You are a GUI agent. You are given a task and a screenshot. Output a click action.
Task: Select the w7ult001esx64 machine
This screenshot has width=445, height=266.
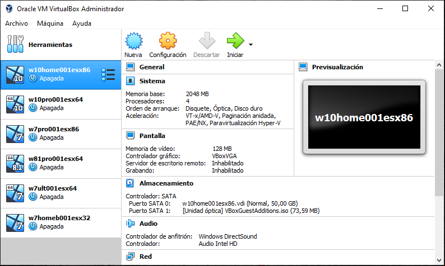pos(61,193)
